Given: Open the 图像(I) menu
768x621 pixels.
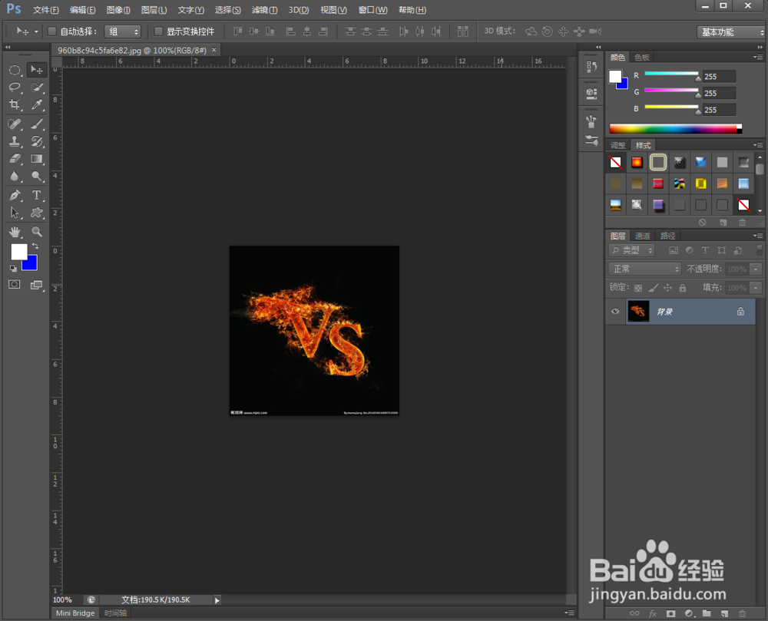Looking at the screenshot, I should [118, 10].
